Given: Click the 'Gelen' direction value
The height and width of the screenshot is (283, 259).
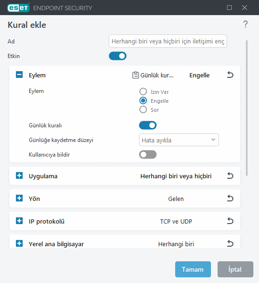Looking at the screenshot, I should coord(176,199).
